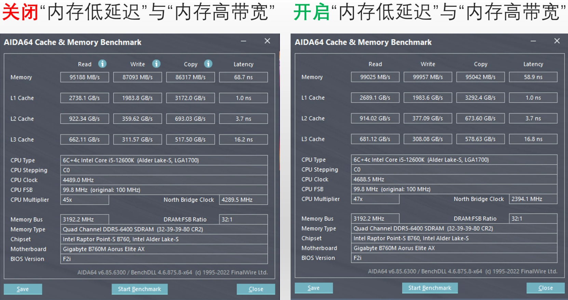Select L3 Cache Read value 681.12 GB/s
Viewport: 568px width, 300px height.
tap(375, 139)
